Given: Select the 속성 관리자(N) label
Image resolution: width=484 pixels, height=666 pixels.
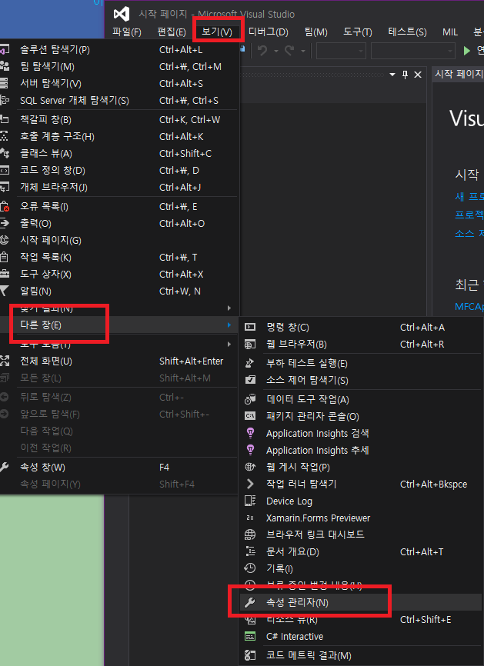Looking at the screenshot, I should 297,602.
